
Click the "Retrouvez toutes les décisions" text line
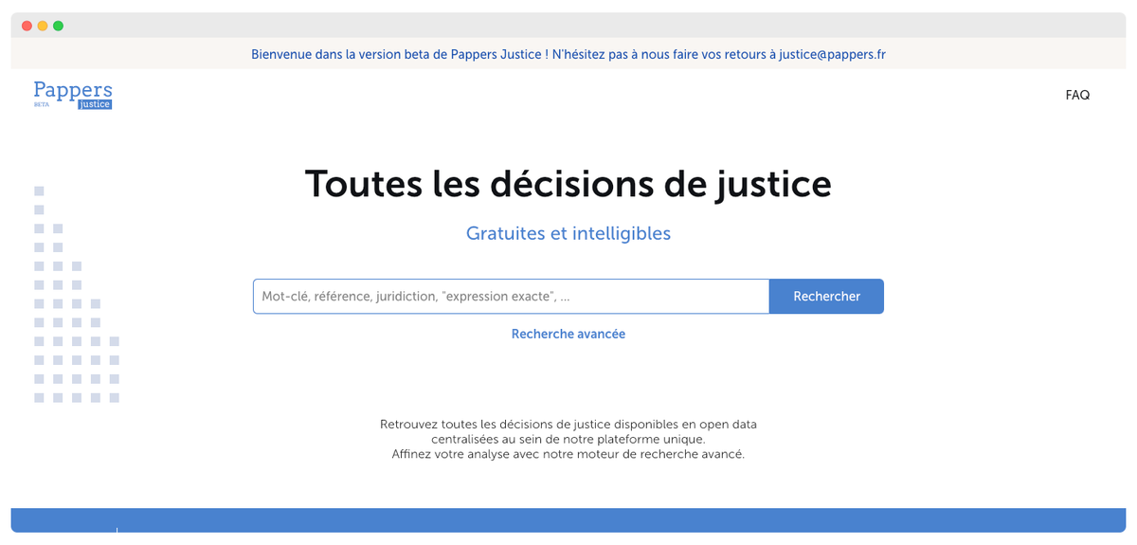click(568, 424)
